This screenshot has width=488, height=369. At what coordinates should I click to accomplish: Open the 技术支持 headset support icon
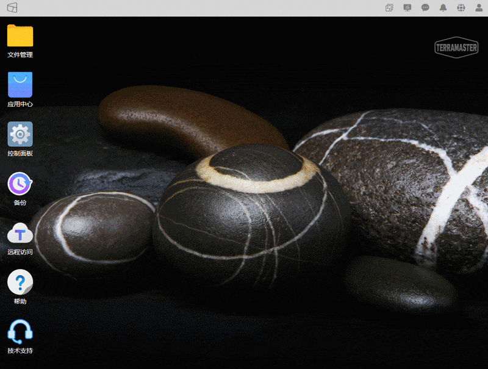click(20, 332)
